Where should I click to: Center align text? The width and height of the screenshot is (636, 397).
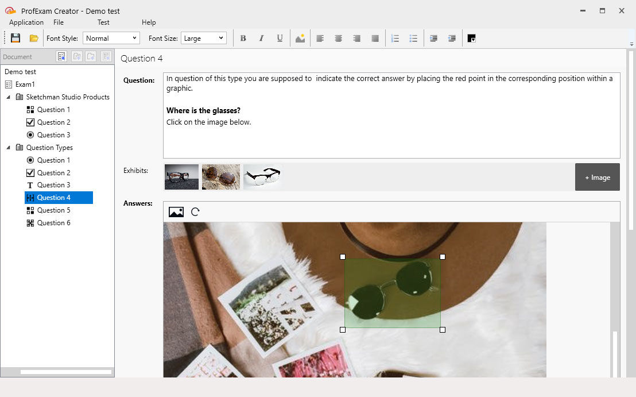(x=338, y=38)
